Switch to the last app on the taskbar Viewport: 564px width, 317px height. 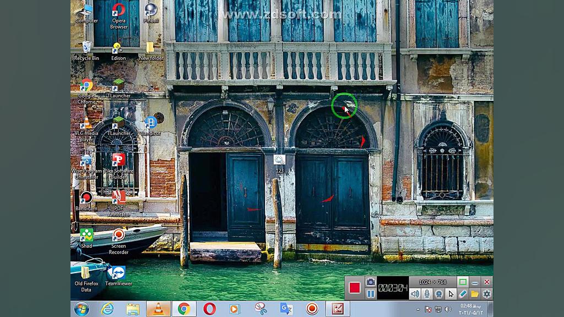tap(338, 309)
